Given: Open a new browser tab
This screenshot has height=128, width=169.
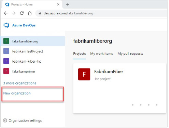Looking at the screenshot, I should [x=68, y=4].
